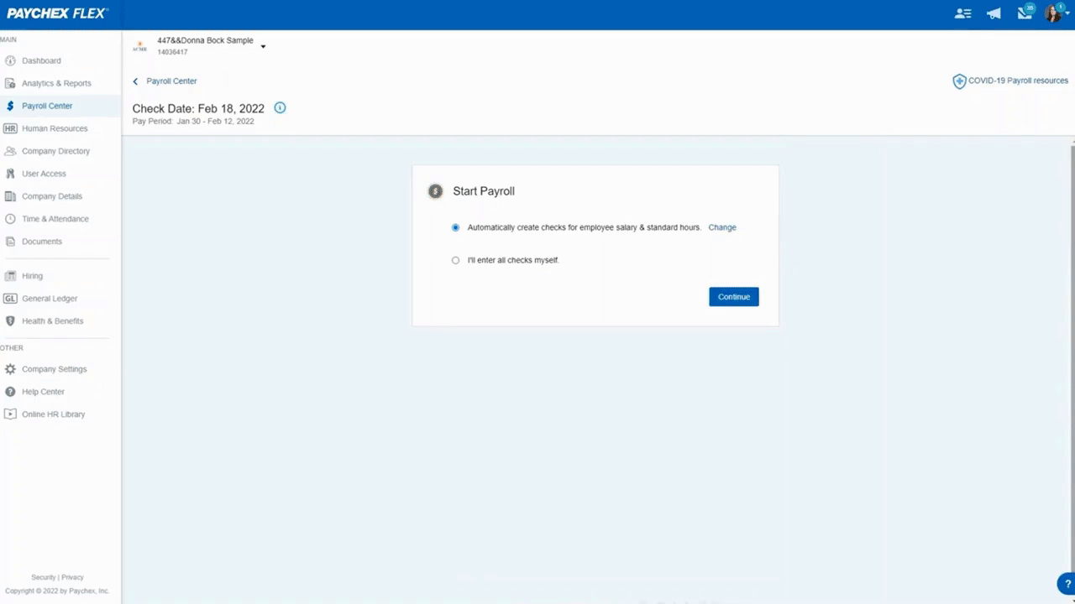Open the announcements megaphone icon
The height and width of the screenshot is (604, 1075).
click(x=994, y=13)
